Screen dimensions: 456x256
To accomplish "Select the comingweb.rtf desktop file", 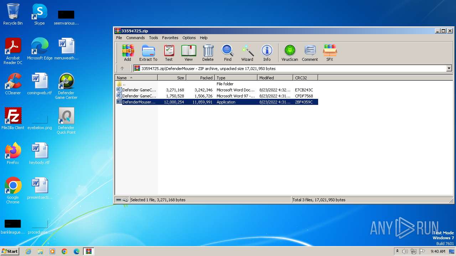I will point(40,84).
